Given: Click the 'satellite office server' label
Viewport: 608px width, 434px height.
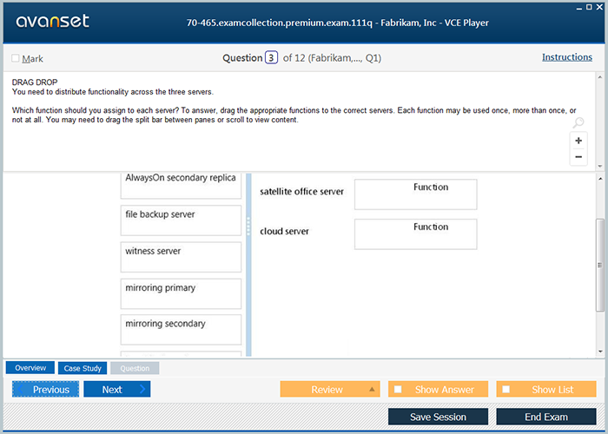Looking at the screenshot, I should tap(301, 192).
